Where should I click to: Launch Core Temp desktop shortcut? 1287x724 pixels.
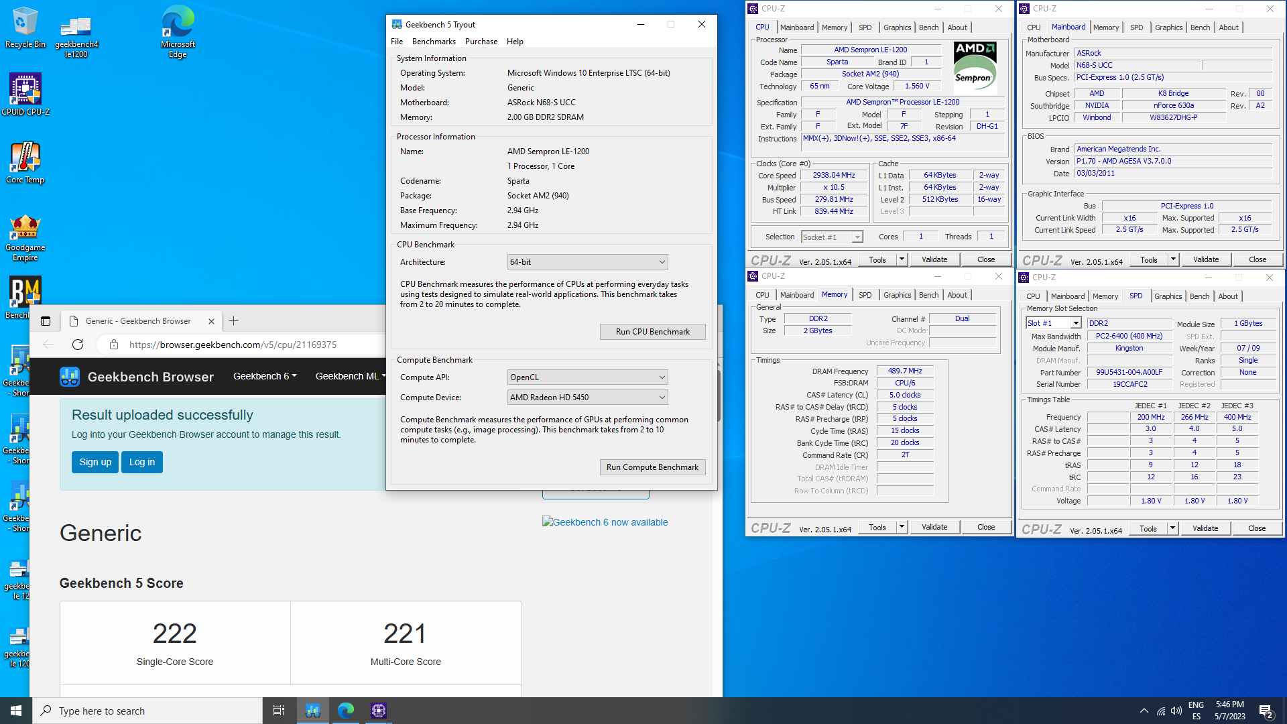pos(25,163)
